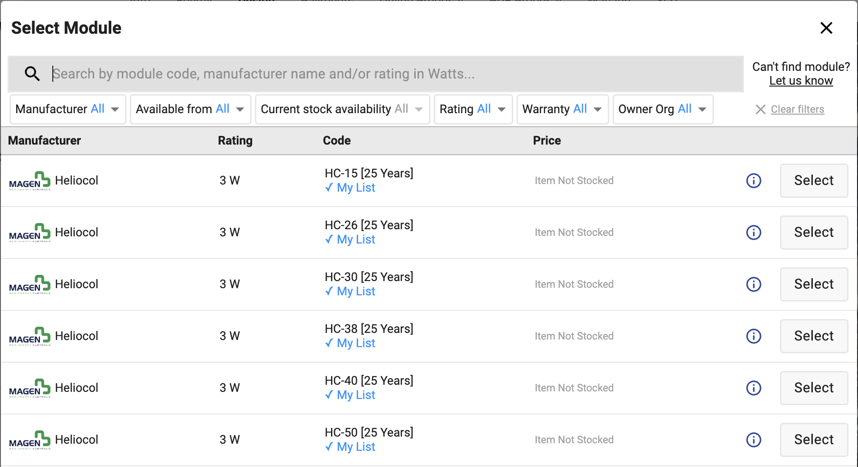The height and width of the screenshot is (467, 858).
Task: Select the HC-40 module
Action: (814, 388)
